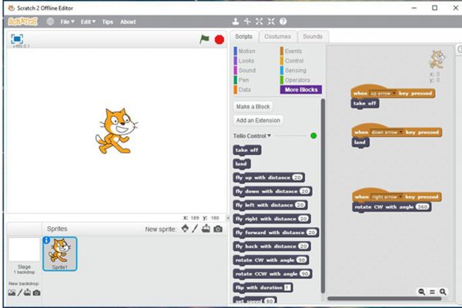Screen dimensions: 462x308
Task: Select the Sprite1 thumbnail
Action: coord(60,254)
